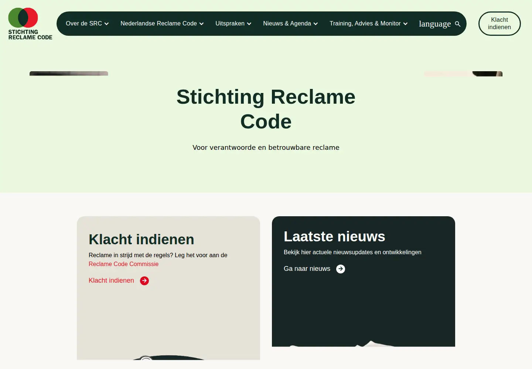Click the text Bekijk hier actuele nieuwsupdates en ontwikkelingen
This screenshot has width=532, height=369.
[x=352, y=252]
